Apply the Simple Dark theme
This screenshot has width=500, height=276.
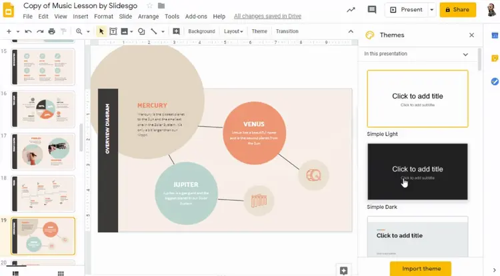417,172
